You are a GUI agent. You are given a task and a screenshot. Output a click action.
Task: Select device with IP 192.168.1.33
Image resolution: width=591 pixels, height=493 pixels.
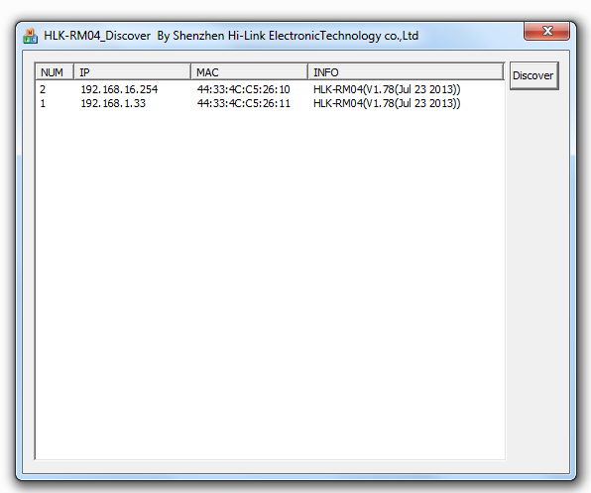(x=113, y=103)
